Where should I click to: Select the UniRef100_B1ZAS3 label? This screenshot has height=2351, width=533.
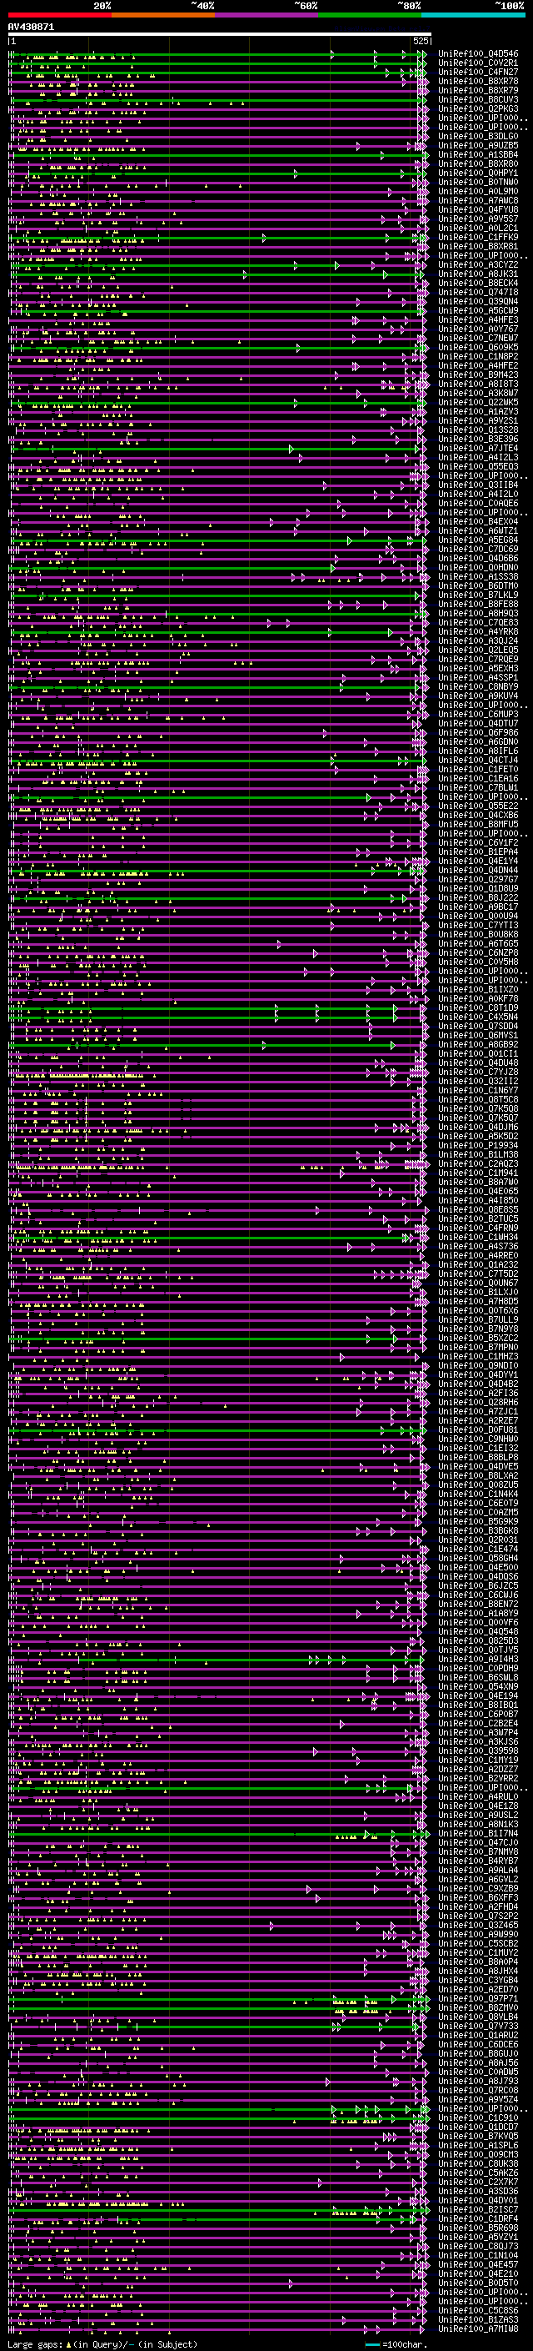pos(478,2320)
